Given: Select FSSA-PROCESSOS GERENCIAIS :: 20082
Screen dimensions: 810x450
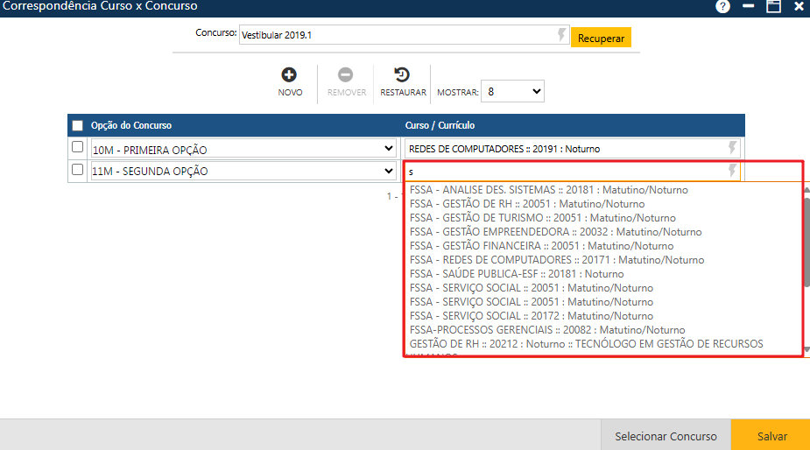Looking at the screenshot, I should click(547, 330).
